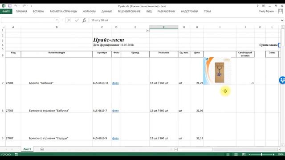Select column B header
The height and width of the screenshot is (160, 285).
(57, 27)
